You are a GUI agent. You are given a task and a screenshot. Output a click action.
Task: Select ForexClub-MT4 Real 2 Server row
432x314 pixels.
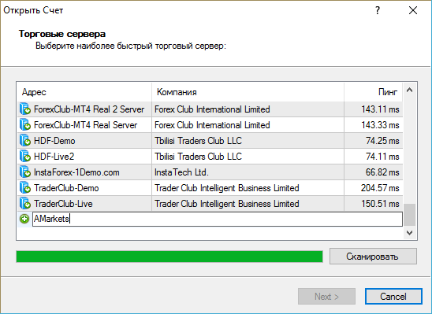pyautogui.click(x=210, y=109)
